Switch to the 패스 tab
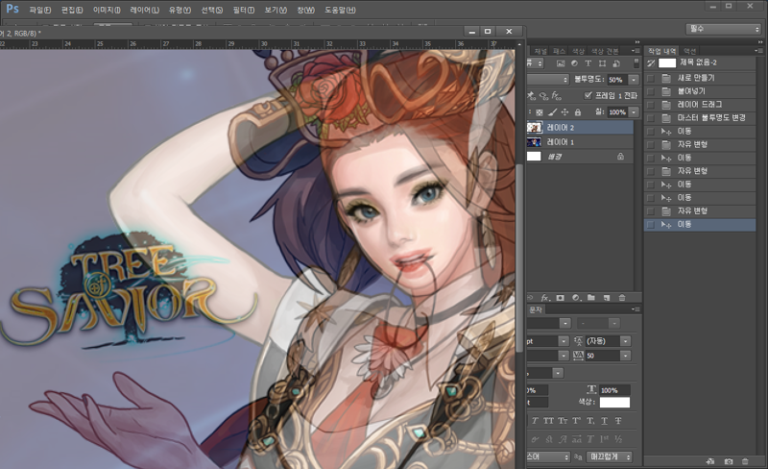The height and width of the screenshot is (469, 768). pyautogui.click(x=559, y=51)
